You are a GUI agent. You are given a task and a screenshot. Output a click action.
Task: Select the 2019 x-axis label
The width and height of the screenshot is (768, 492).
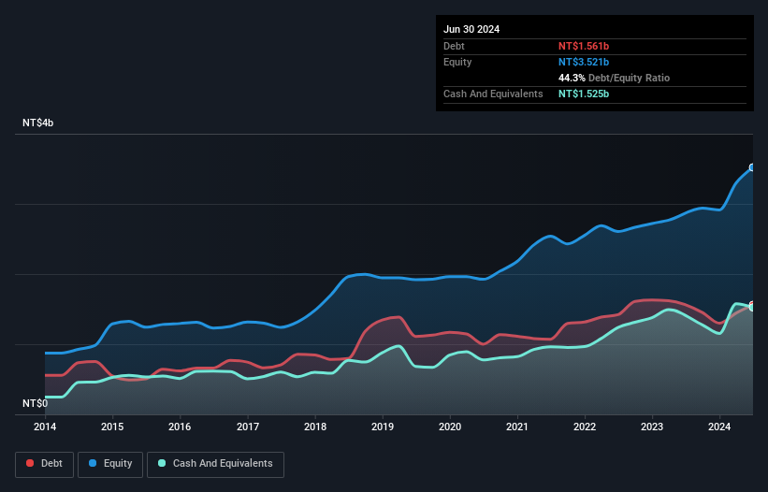click(383, 427)
